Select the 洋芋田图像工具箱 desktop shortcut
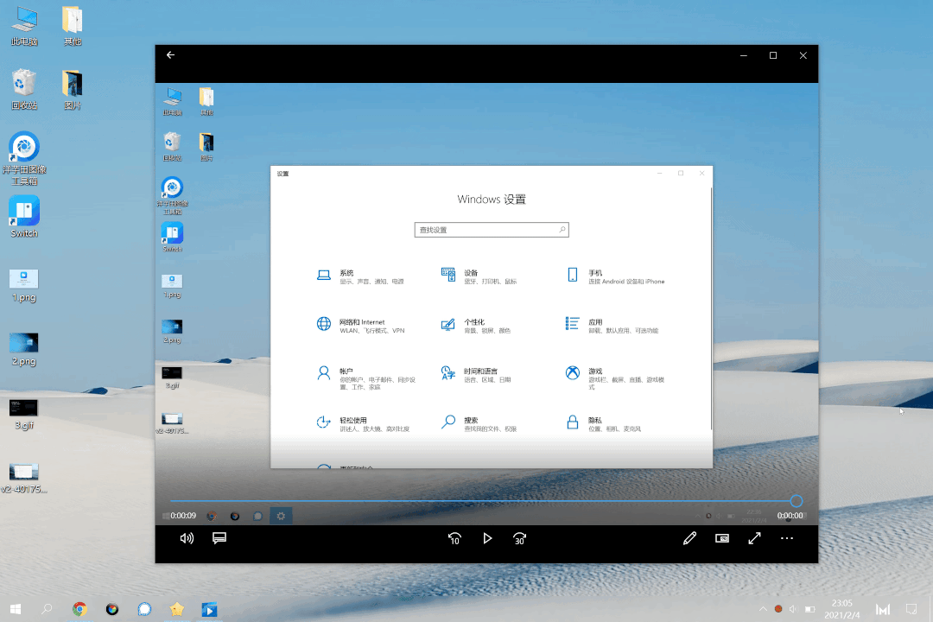933x622 pixels. click(24, 158)
